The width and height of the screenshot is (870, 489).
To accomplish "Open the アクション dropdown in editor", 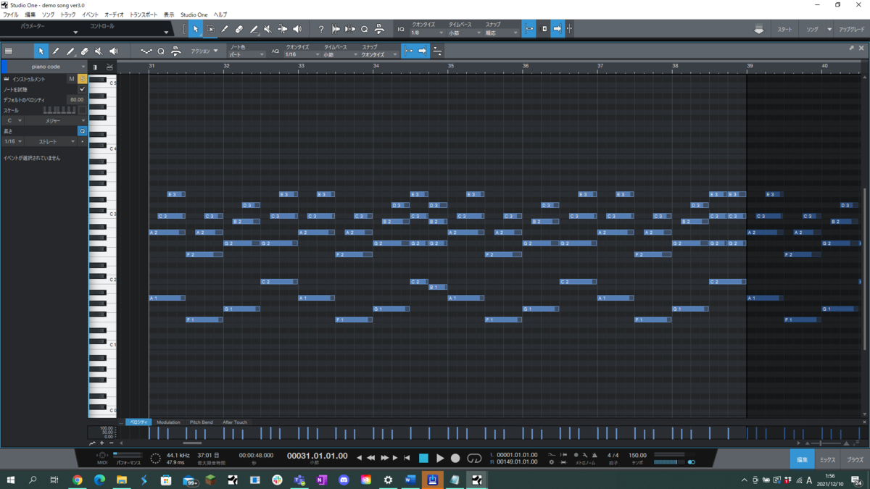I will [x=204, y=51].
